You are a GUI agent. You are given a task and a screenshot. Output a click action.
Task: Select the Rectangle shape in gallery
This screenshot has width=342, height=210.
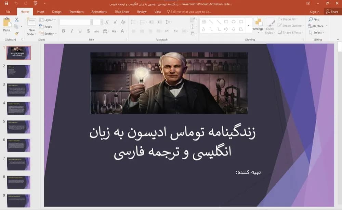coord(226,22)
